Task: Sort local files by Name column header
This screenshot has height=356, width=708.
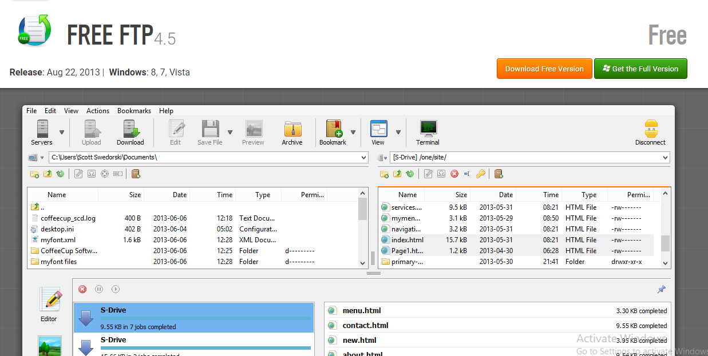Action: click(57, 195)
